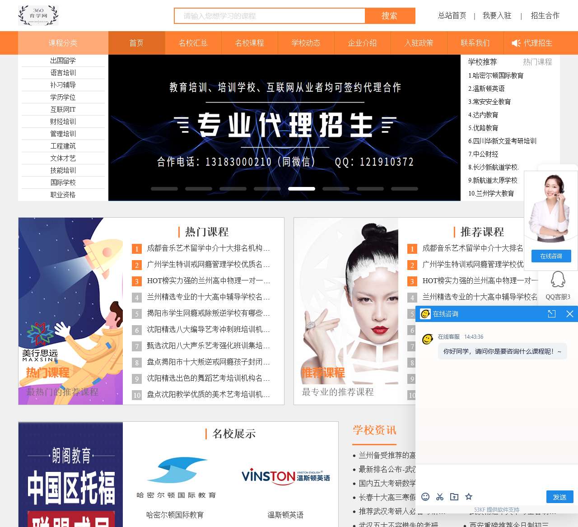Select the 国际学校 category

(x=63, y=182)
